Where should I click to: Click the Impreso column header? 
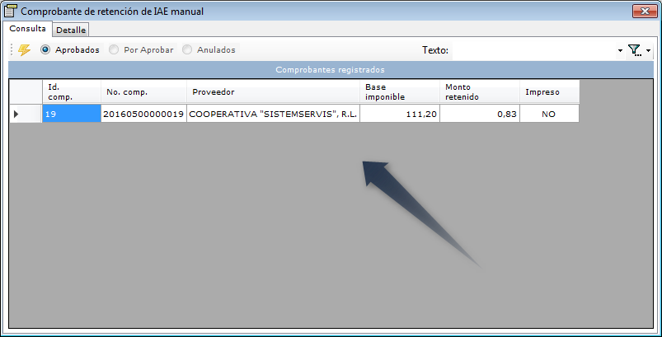(x=549, y=92)
